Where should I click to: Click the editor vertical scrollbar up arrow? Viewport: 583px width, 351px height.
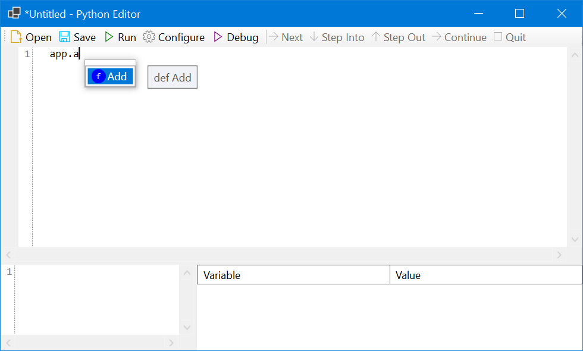tap(575, 55)
